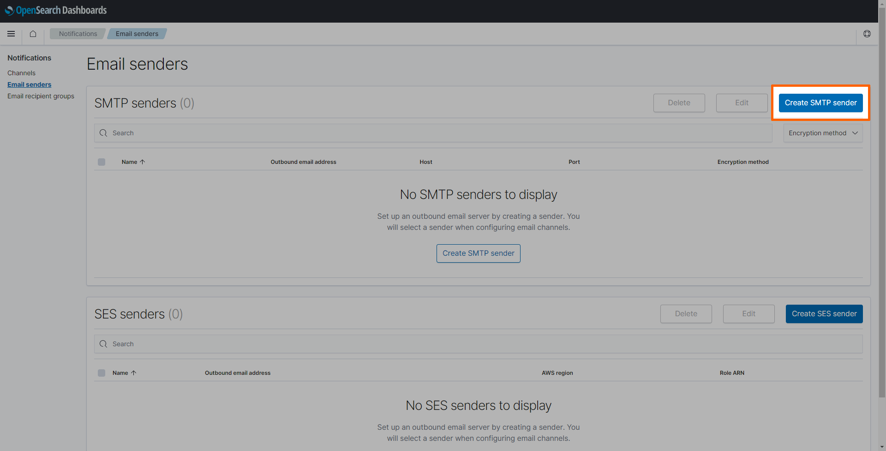Screen dimensions: 886x451
Task: Click the OpenSearch Dashboards logo
Action: (56, 10)
